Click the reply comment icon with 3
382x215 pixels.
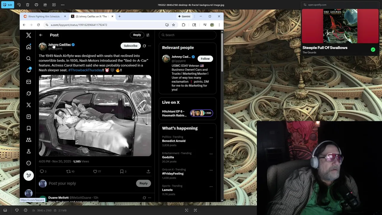coord(43,171)
